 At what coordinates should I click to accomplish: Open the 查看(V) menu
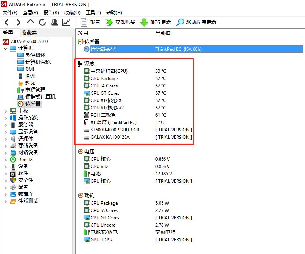[30, 13]
